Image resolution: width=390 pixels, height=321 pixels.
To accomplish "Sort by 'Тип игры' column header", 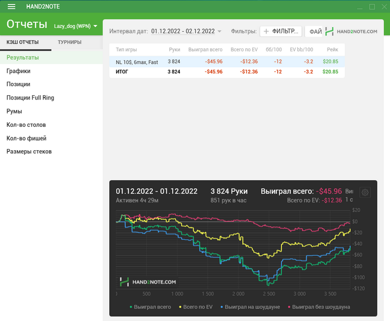I will [x=126, y=50].
